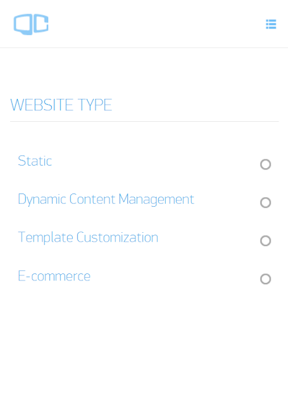Click the right monitor of the logo
The image size is (288, 406).
click(x=41, y=23)
